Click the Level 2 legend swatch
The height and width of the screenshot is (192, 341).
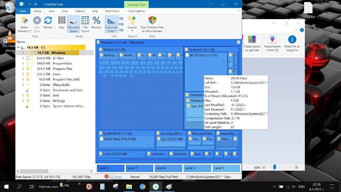pyautogui.click(x=168, y=168)
